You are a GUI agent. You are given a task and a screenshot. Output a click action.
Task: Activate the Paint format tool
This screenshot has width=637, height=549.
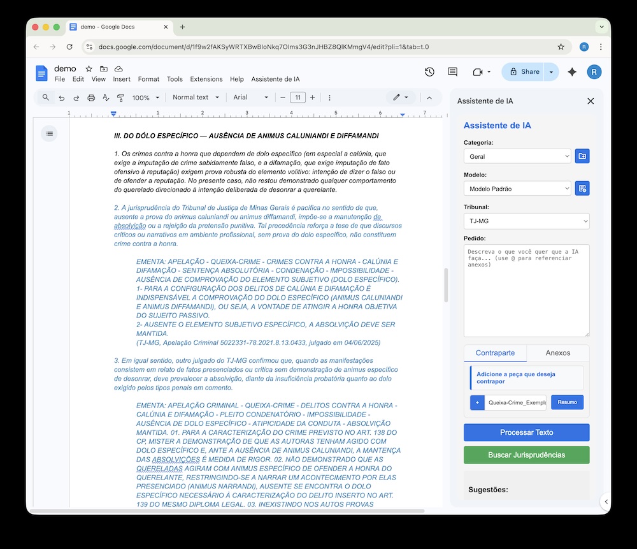(x=120, y=97)
